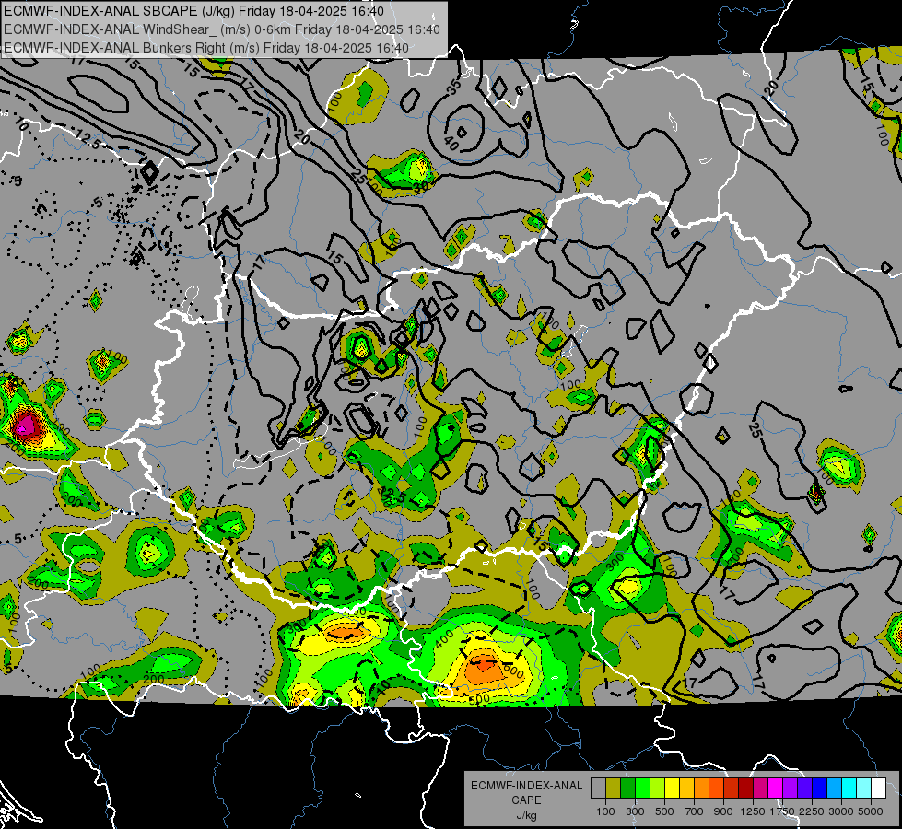Viewport: 902px width, 829px height.
Task: Pick the dark maroon red legend swatch
Action: click(x=746, y=788)
